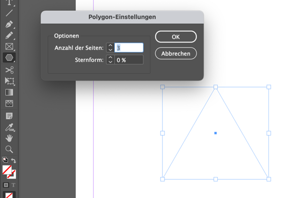Image resolution: width=288 pixels, height=198 pixels.
Task: Click the Sternform stepper arrows
Action: (x=110, y=60)
